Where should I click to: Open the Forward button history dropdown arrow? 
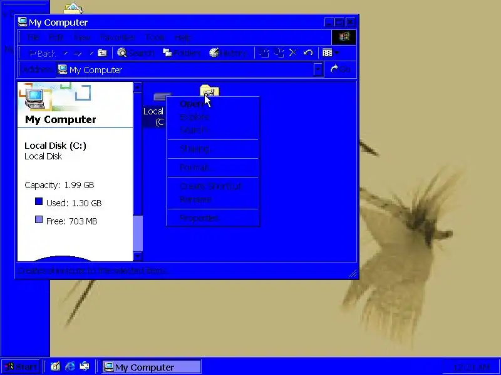tap(91, 53)
